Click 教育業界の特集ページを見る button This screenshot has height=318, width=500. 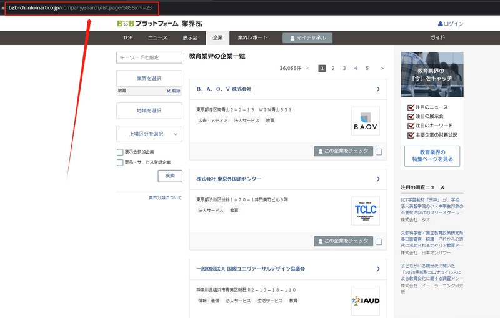[x=432, y=156]
